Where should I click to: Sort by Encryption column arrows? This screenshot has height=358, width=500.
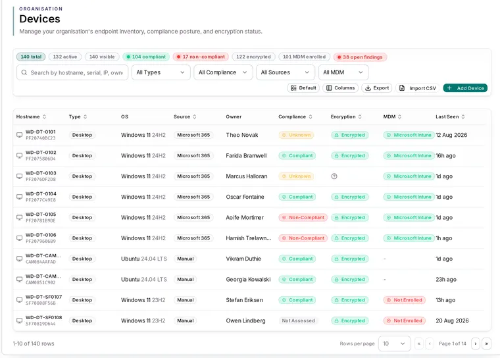point(360,116)
